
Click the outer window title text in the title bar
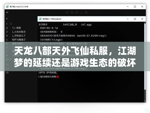(19, 7)
